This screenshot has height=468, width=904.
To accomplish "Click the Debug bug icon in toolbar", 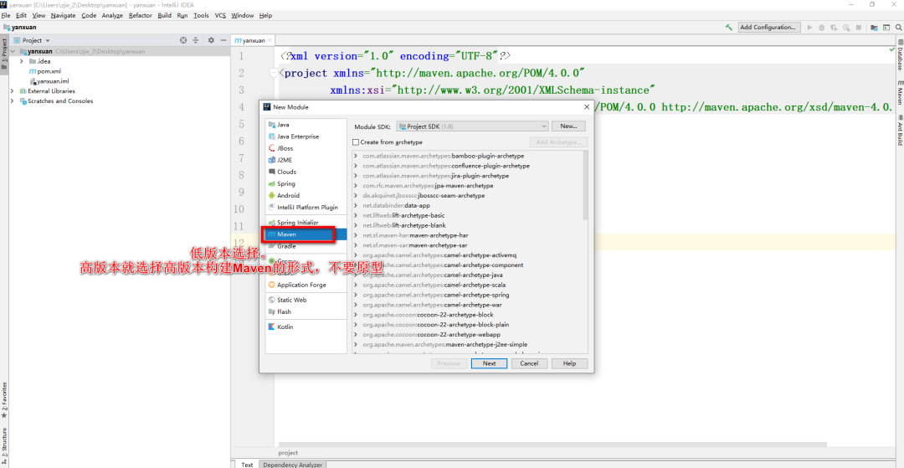I will 822,27.
